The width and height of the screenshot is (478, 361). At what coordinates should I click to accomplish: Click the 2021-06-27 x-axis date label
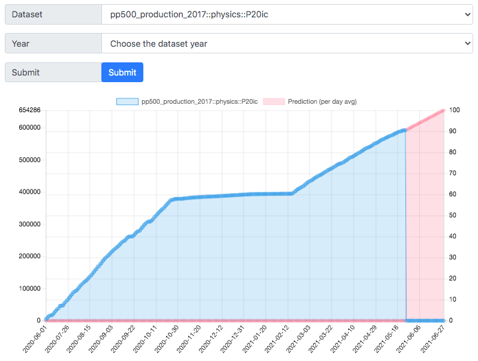tap(432, 339)
